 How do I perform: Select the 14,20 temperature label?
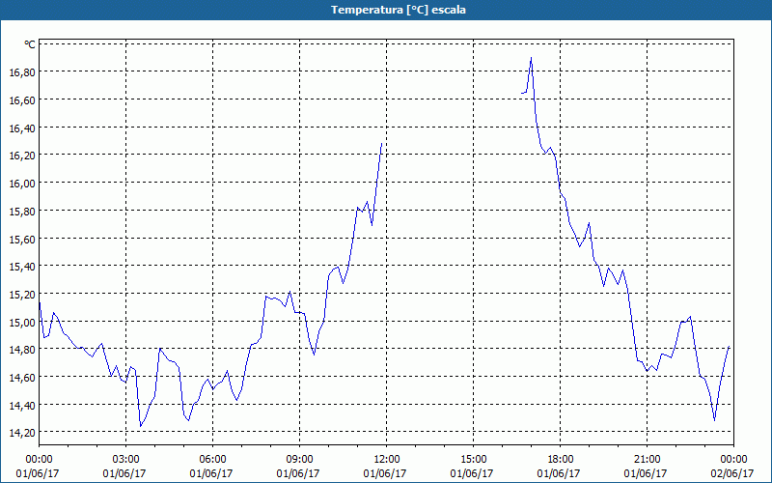22,433
